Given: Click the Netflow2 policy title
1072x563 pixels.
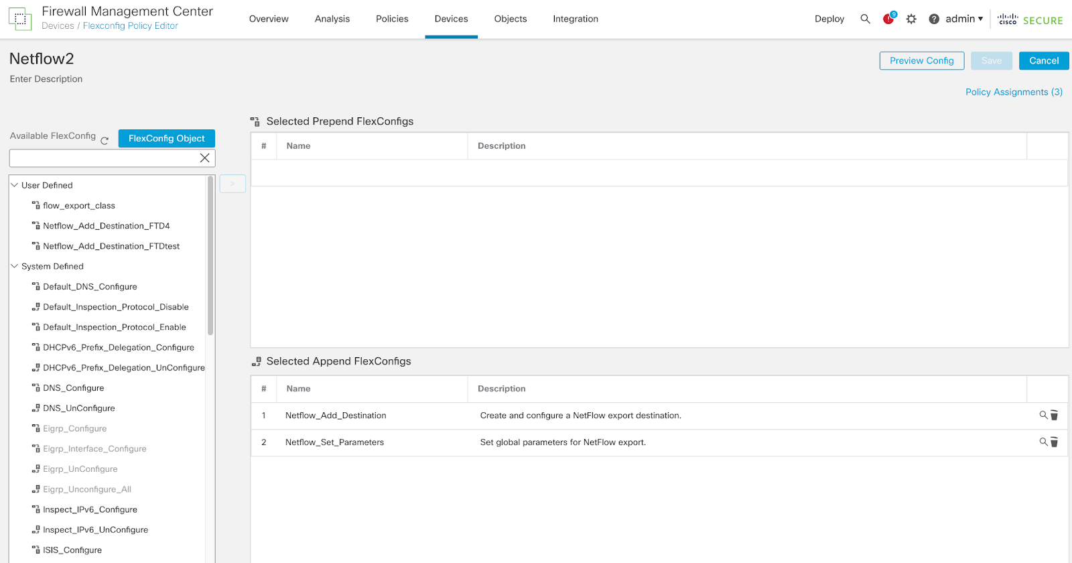Looking at the screenshot, I should pos(42,59).
